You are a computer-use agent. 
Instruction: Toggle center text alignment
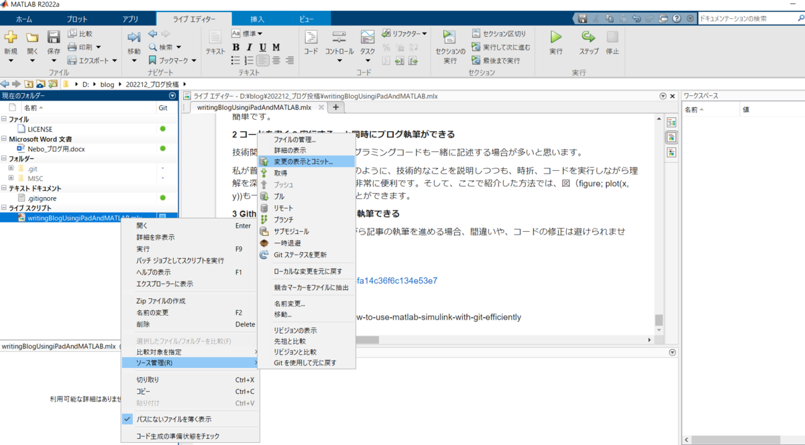(x=276, y=60)
